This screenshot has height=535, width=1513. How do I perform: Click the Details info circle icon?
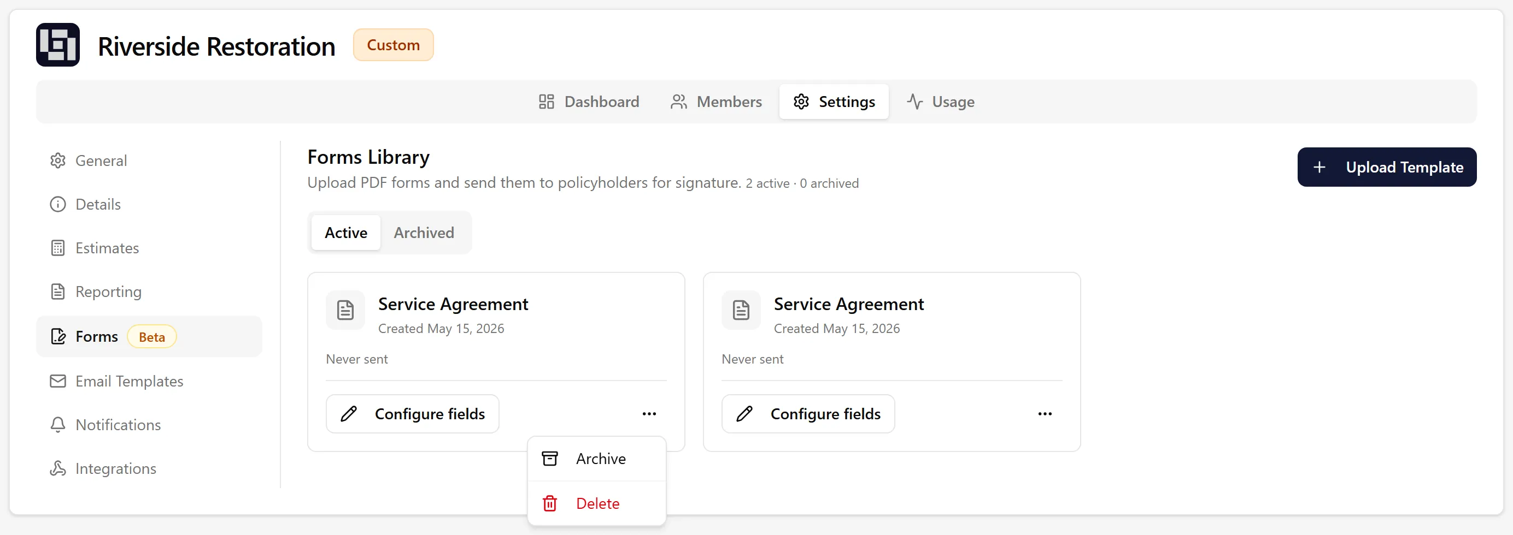click(57, 205)
